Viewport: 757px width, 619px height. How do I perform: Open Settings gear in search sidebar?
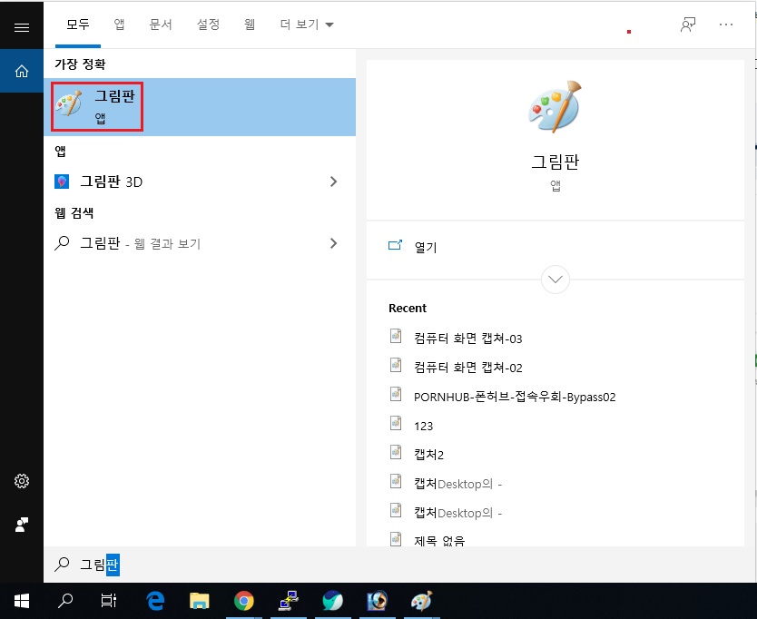(22, 481)
